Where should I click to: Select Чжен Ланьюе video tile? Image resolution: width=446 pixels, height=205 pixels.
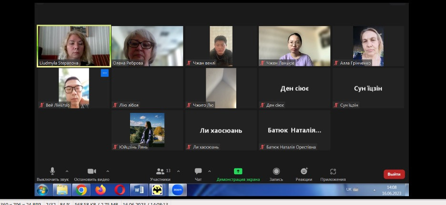294,46
